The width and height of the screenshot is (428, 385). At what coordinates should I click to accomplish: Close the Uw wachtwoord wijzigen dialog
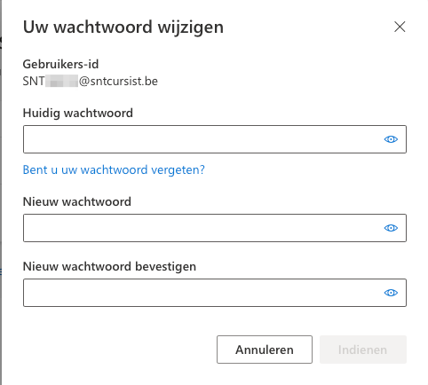[x=400, y=27]
